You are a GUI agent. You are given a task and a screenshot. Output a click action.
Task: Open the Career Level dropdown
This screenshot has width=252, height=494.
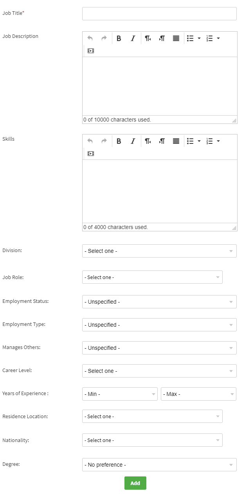(159, 371)
